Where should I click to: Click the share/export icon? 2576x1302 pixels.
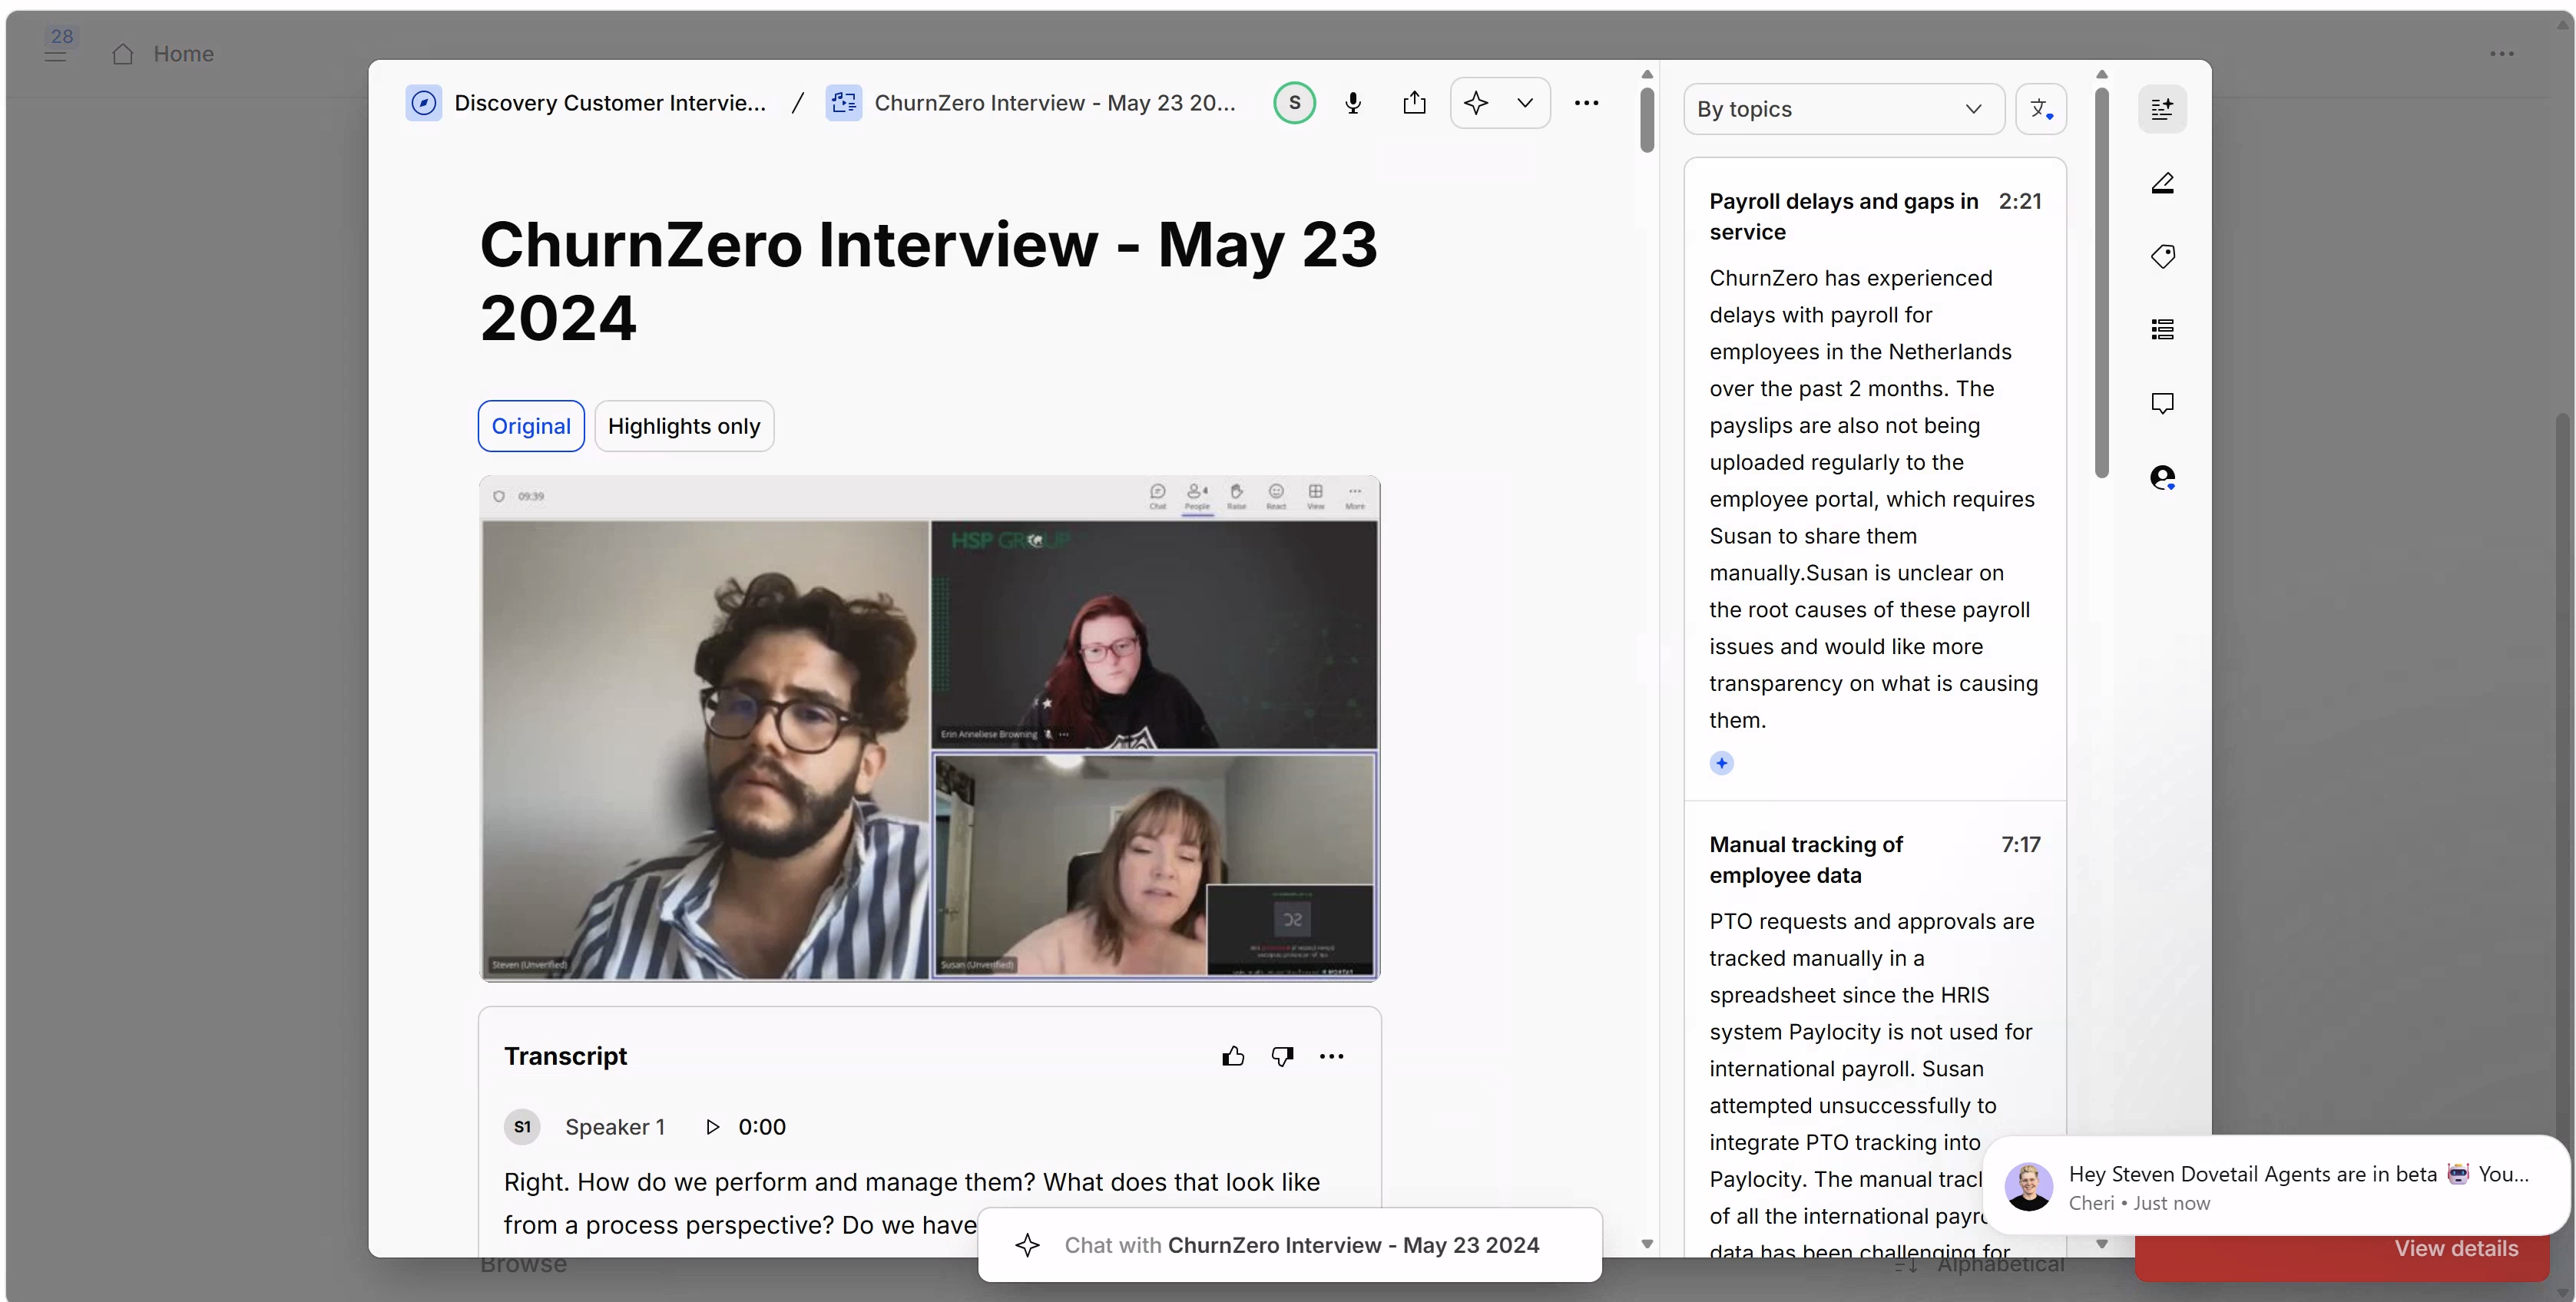tap(1414, 103)
